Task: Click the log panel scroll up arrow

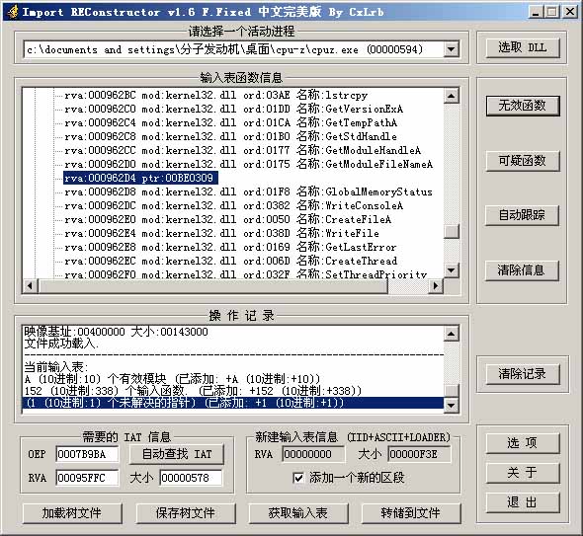Action: pyautogui.click(x=452, y=334)
